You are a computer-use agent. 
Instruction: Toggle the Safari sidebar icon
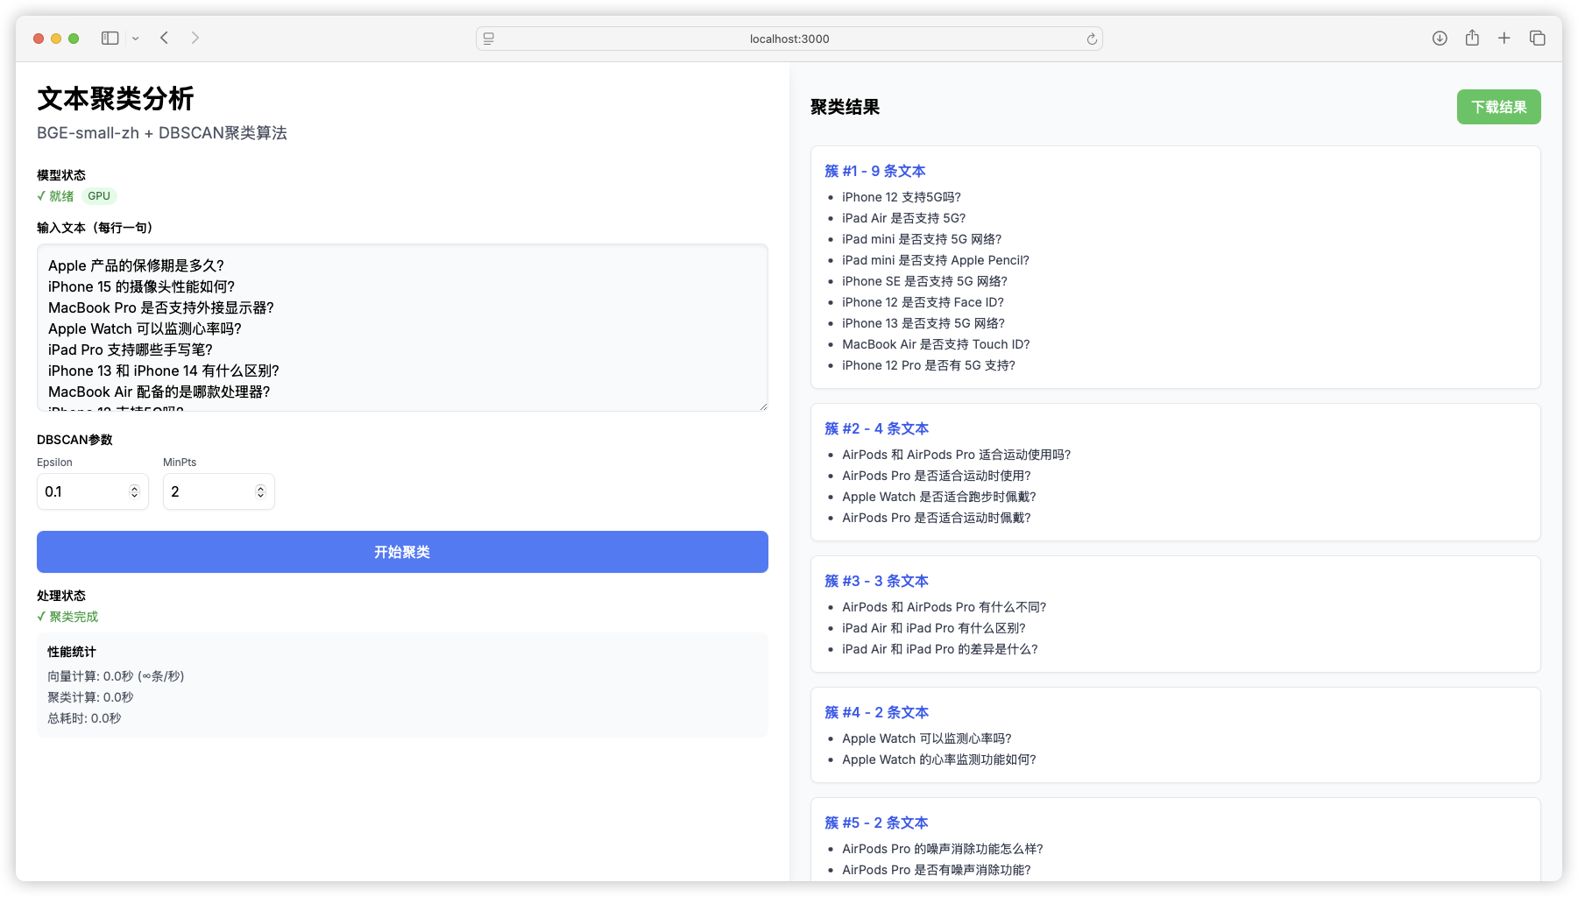[x=110, y=38]
